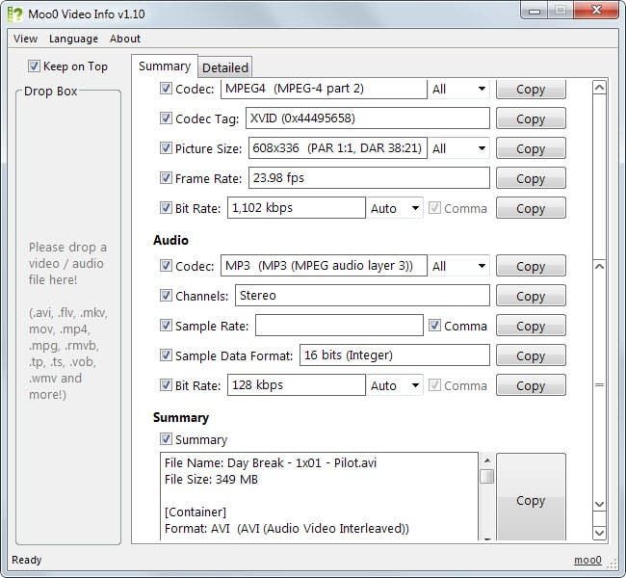Toggle the Sample Rate Comma checkbox
This screenshot has width=626, height=578.
(434, 326)
